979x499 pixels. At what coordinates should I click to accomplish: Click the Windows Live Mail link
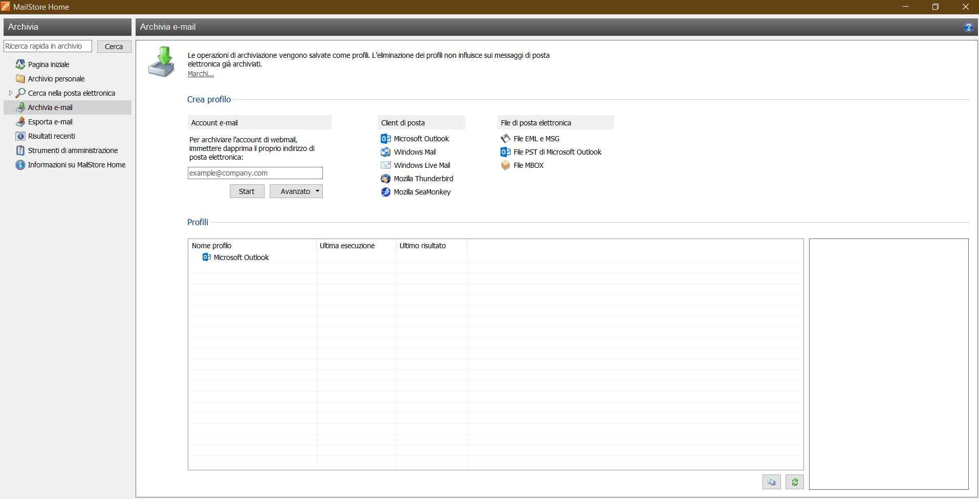click(422, 165)
